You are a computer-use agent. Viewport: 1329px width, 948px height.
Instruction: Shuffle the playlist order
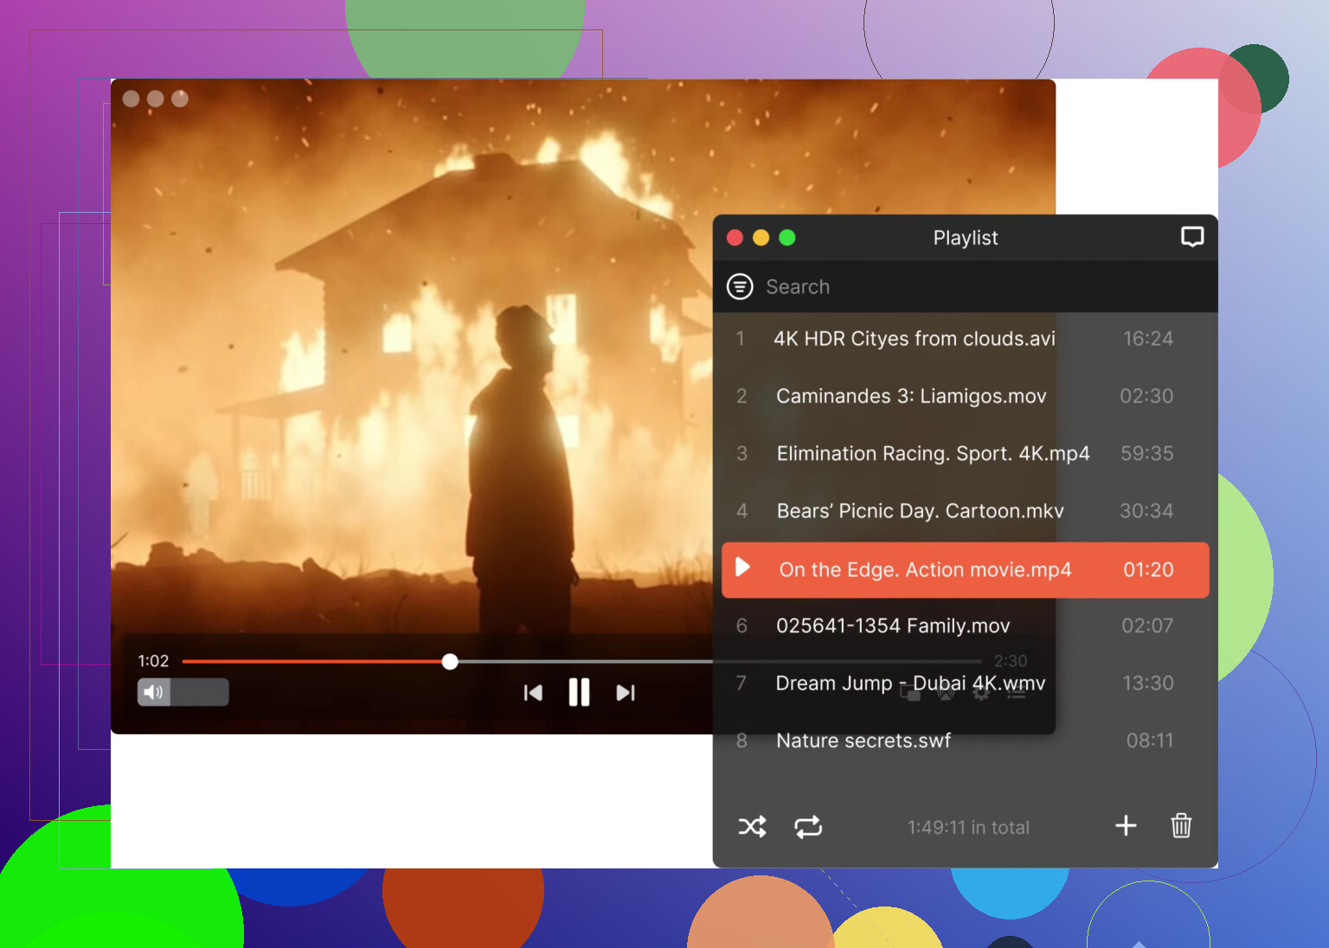point(752,827)
